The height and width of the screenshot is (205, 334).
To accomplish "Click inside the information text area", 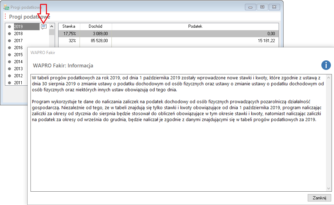I will [x=178, y=133].
